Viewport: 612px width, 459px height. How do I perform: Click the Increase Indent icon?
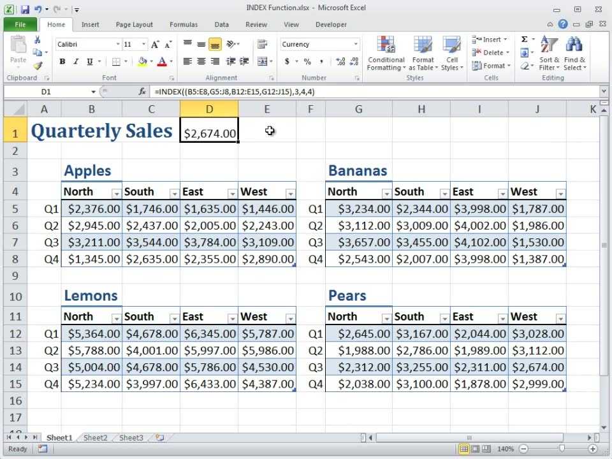coord(244,62)
